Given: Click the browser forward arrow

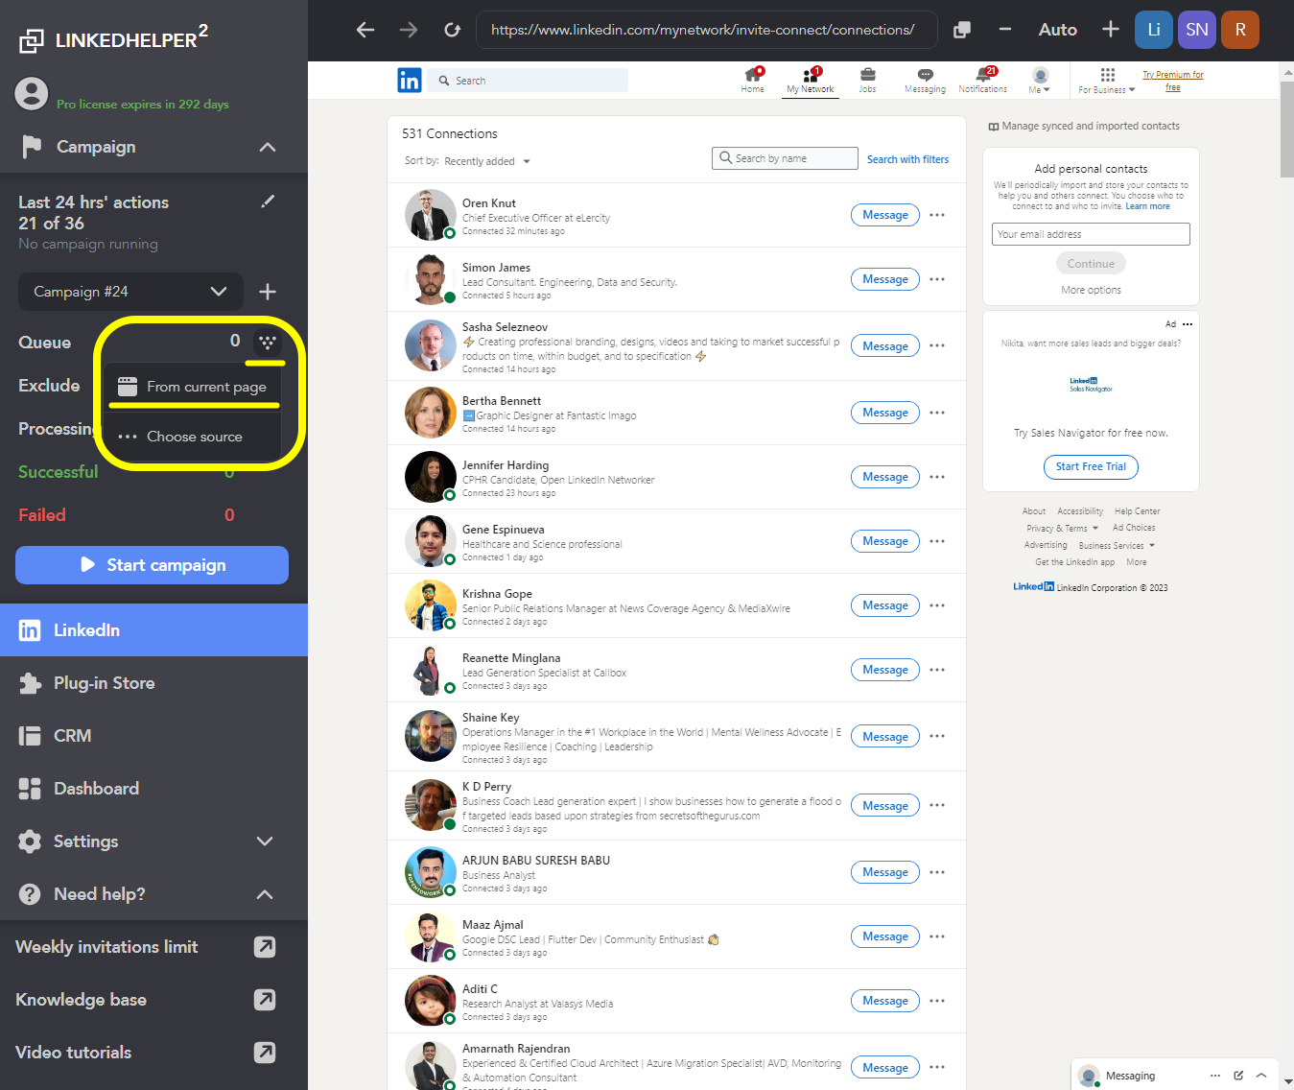Looking at the screenshot, I should pyautogui.click(x=409, y=30).
